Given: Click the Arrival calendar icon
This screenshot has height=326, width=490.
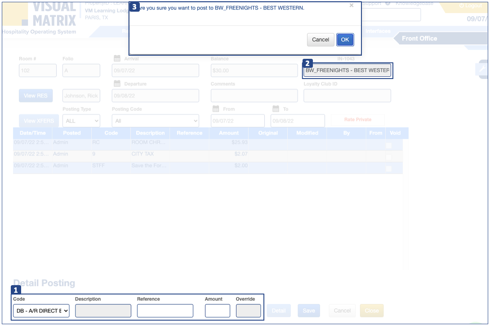Looking at the screenshot, I should (x=117, y=58).
